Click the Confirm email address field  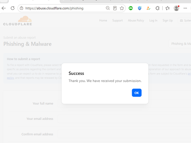click(x=124, y=134)
